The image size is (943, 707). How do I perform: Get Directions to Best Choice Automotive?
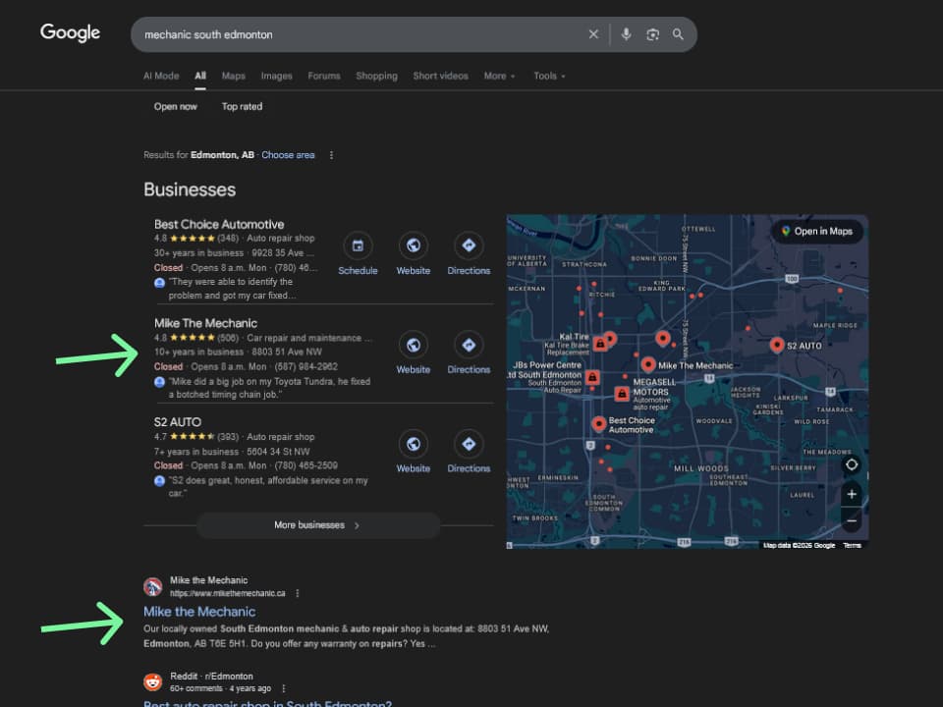point(469,245)
